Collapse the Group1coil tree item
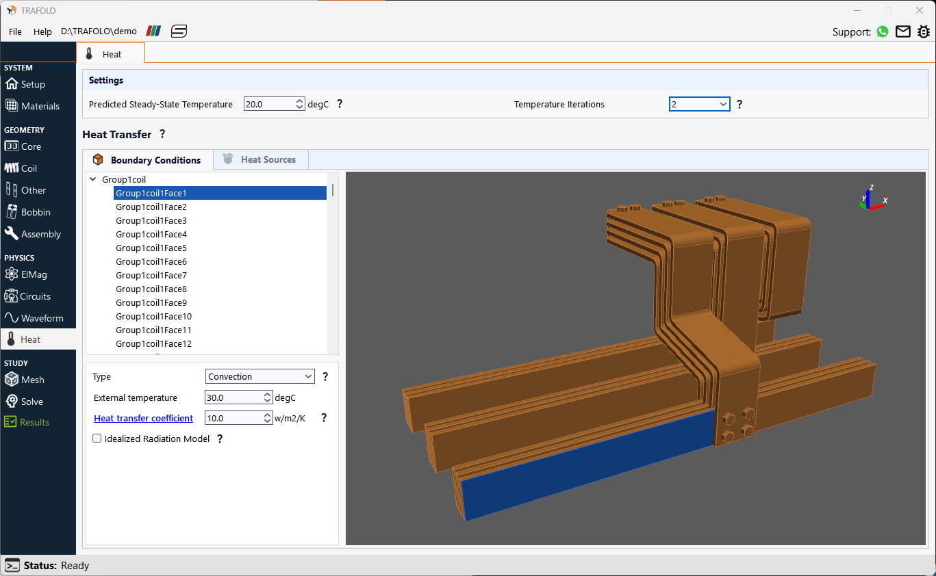This screenshot has height=576, width=936. tap(92, 179)
